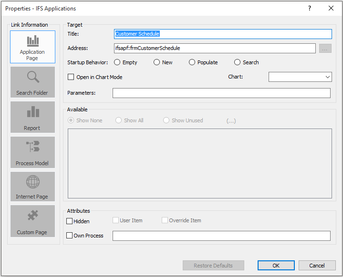The width and height of the screenshot is (343, 277).
Task: Click the help question mark icon
Action: tap(309, 8)
